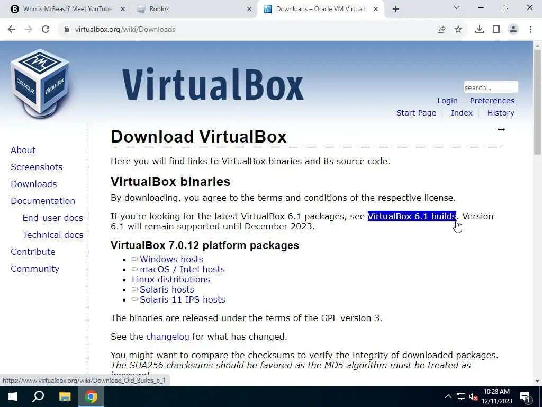The image size is (542, 407).
Task: Click the scrollbar up arrow
Action: 538,46
